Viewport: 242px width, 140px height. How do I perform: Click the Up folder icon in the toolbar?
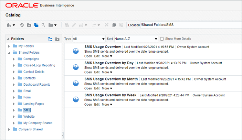[x=29, y=25]
